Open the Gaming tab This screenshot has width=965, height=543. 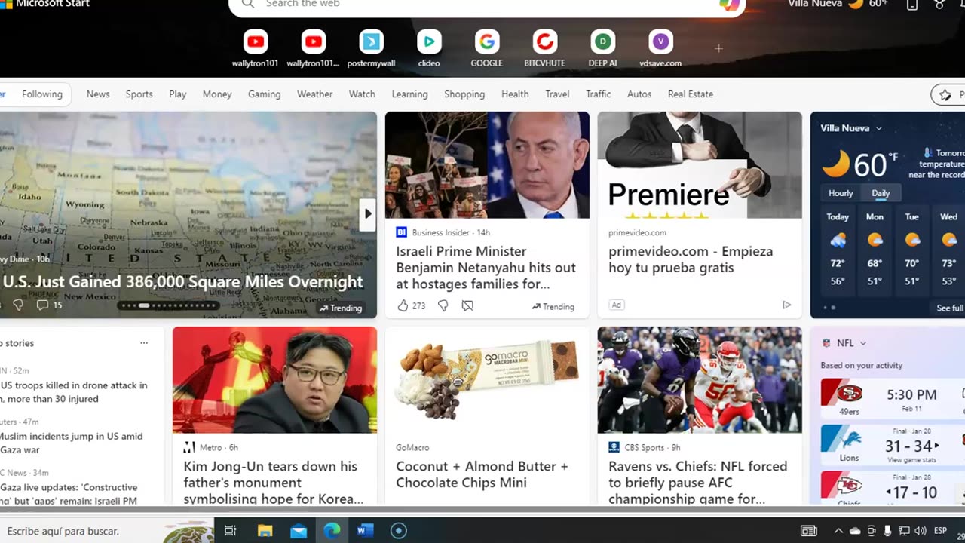[264, 94]
